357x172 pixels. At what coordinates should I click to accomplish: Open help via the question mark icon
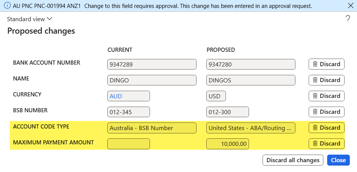[348, 19]
